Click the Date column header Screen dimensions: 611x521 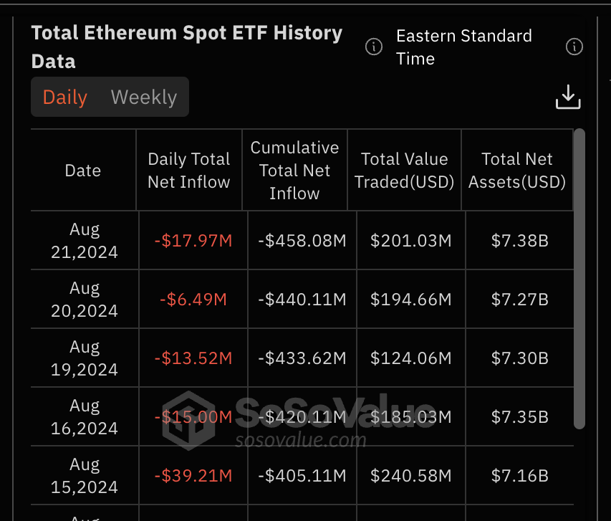coord(83,171)
